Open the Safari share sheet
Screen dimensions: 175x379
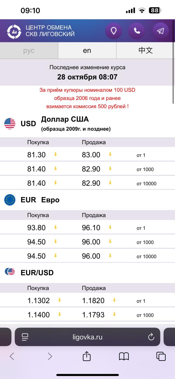[x=87, y=356]
